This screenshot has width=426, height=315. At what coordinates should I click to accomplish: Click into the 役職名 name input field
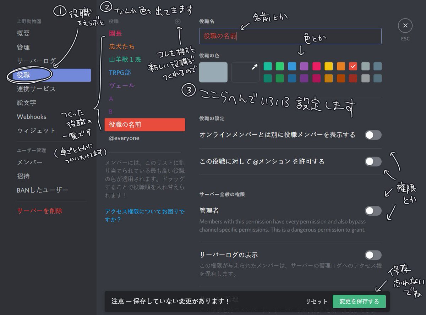(290, 36)
